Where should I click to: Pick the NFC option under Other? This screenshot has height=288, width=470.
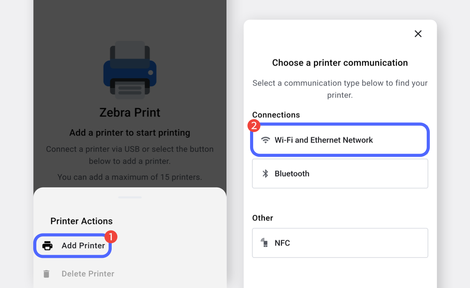click(x=340, y=243)
